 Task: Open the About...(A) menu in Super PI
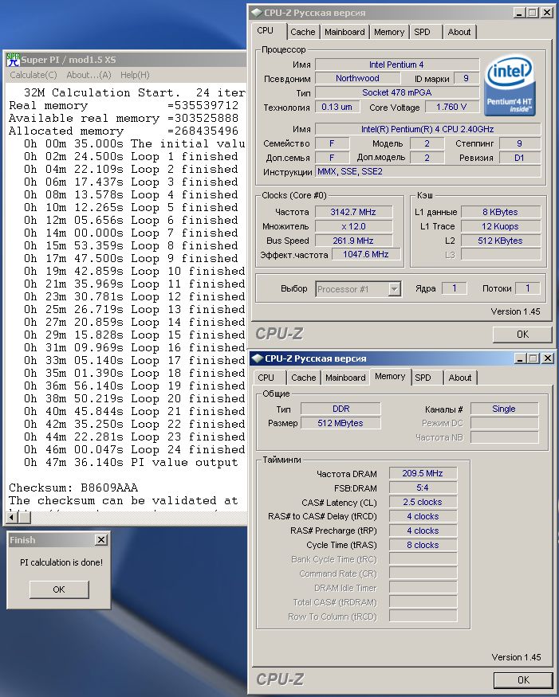point(89,75)
